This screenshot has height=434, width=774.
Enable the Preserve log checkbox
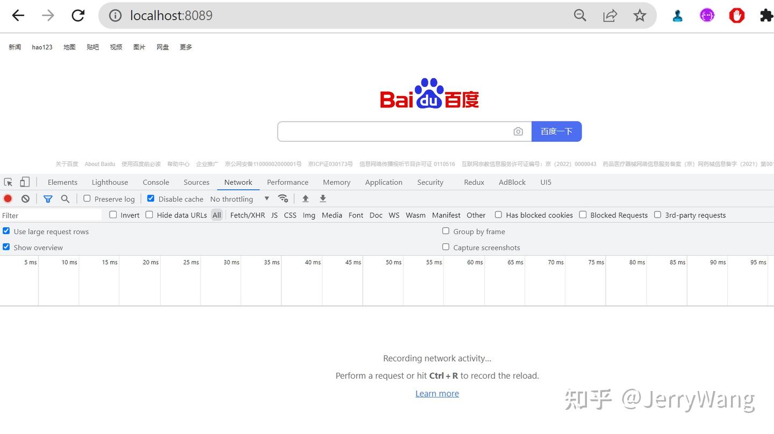click(87, 198)
